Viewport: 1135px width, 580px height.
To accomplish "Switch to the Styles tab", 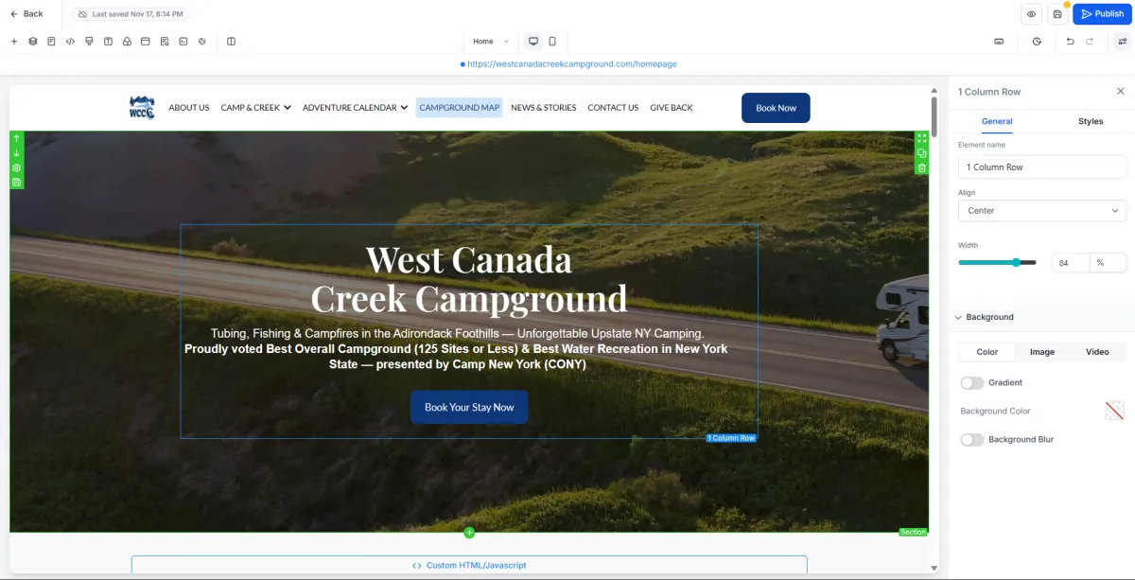I will pyautogui.click(x=1091, y=121).
